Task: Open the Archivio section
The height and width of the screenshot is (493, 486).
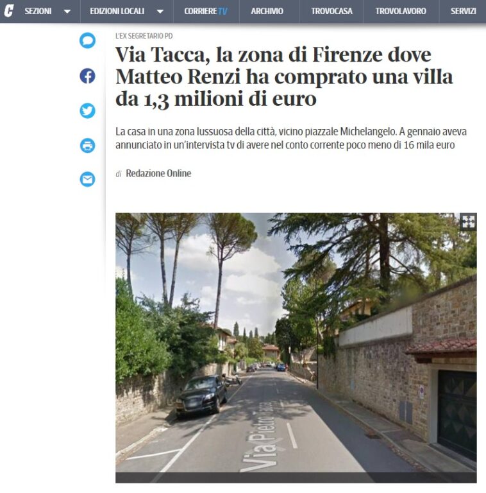Action: click(267, 12)
